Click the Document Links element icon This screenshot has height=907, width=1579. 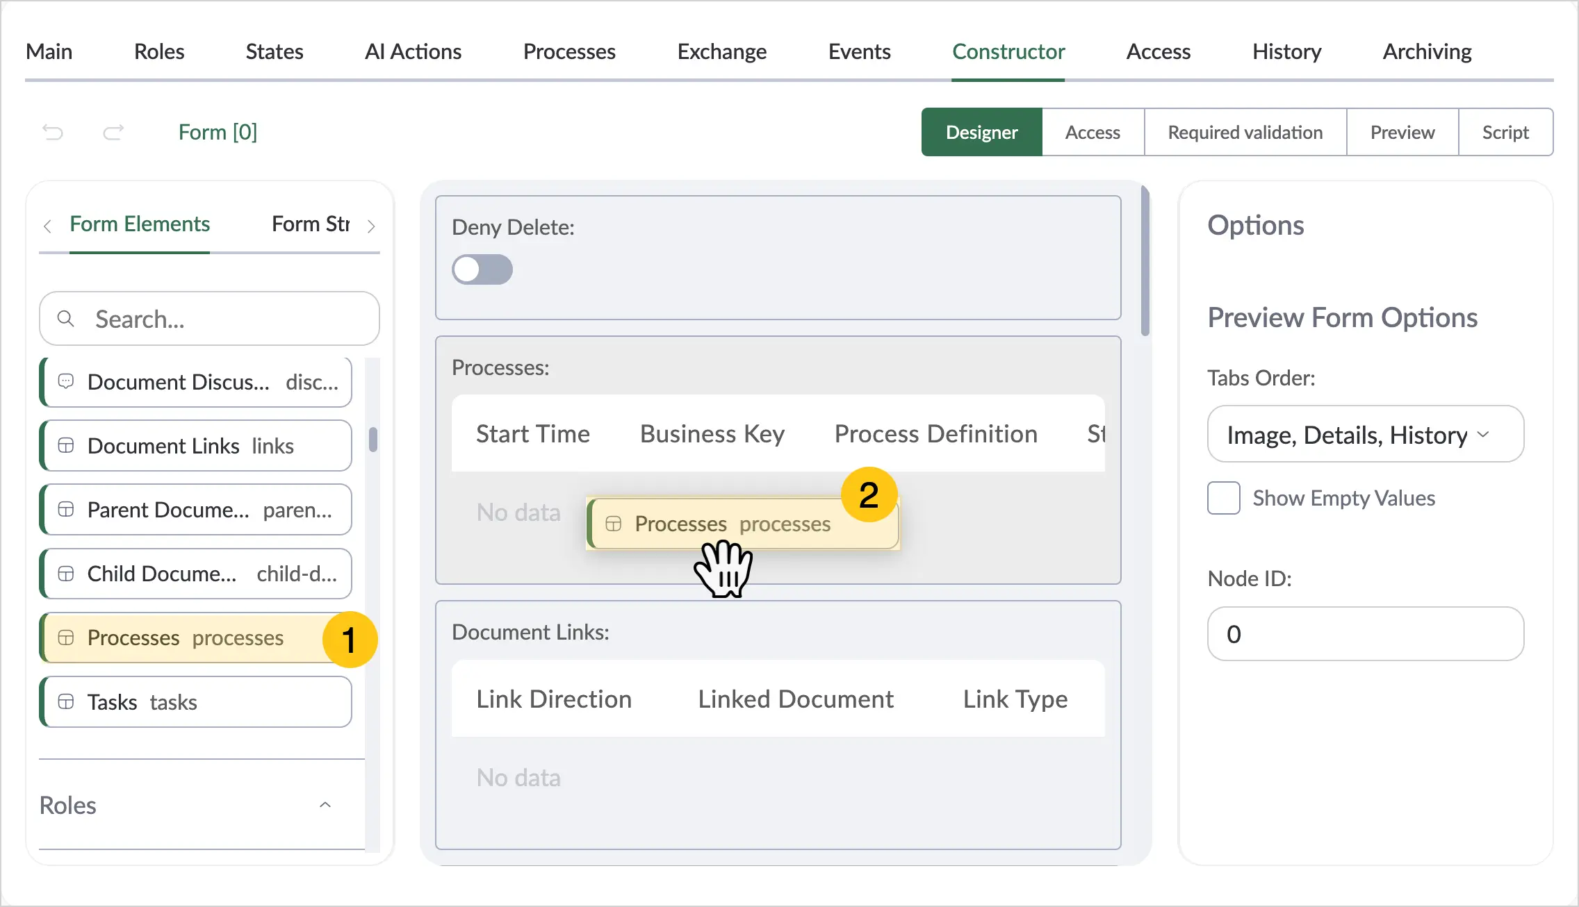pos(66,445)
